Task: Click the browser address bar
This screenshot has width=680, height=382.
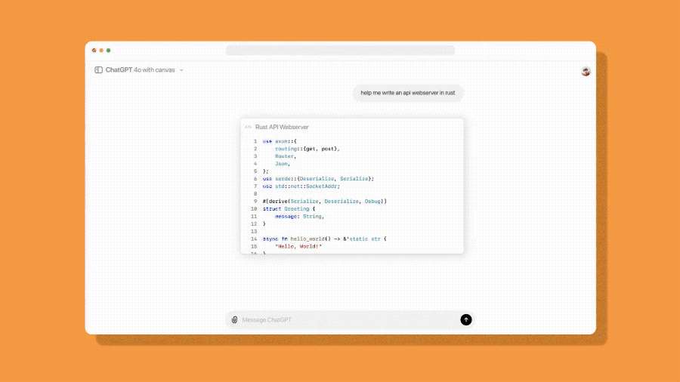Action: (x=340, y=51)
